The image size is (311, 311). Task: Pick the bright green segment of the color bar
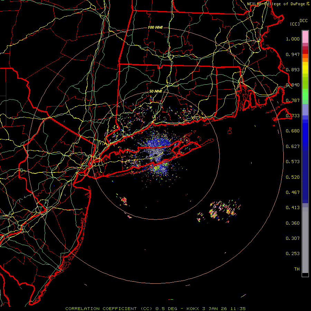pyautogui.click(x=305, y=94)
